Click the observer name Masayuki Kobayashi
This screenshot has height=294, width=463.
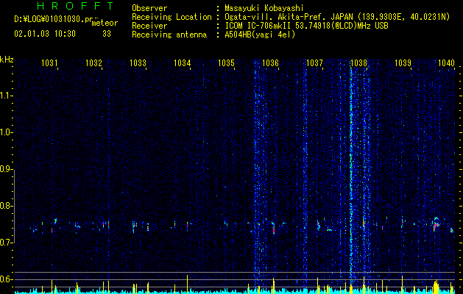pos(264,8)
